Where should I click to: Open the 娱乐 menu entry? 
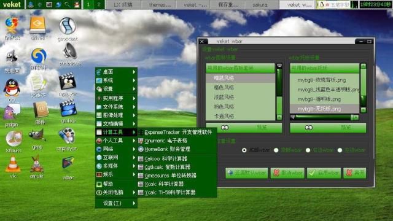116,174
